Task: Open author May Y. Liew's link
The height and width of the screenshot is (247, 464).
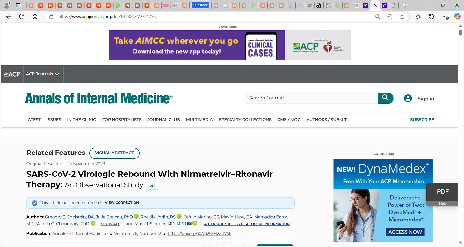Action: pyautogui.click(x=236, y=217)
